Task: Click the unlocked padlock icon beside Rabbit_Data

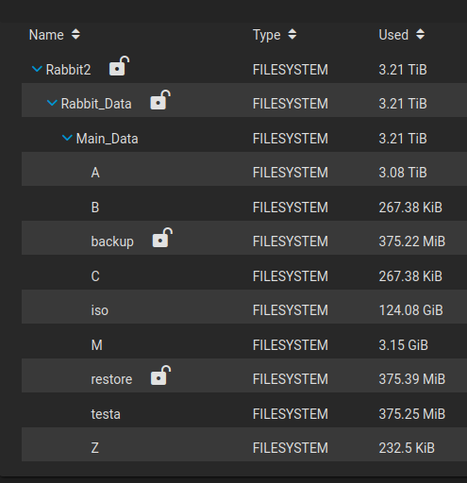Action: coord(160,100)
